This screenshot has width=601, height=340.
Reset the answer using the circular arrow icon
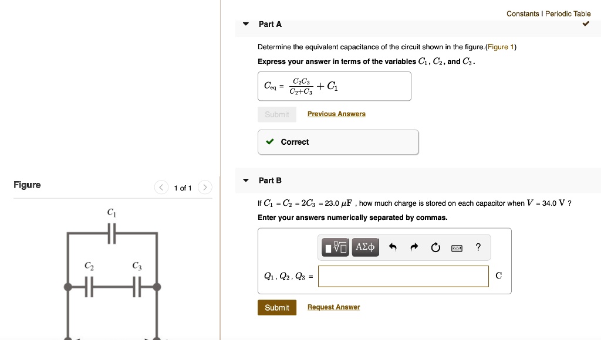(x=435, y=247)
